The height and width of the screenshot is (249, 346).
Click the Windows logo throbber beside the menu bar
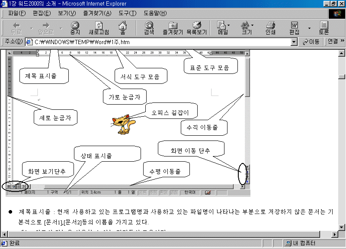click(336, 14)
